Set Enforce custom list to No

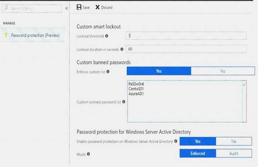[x=223, y=71]
